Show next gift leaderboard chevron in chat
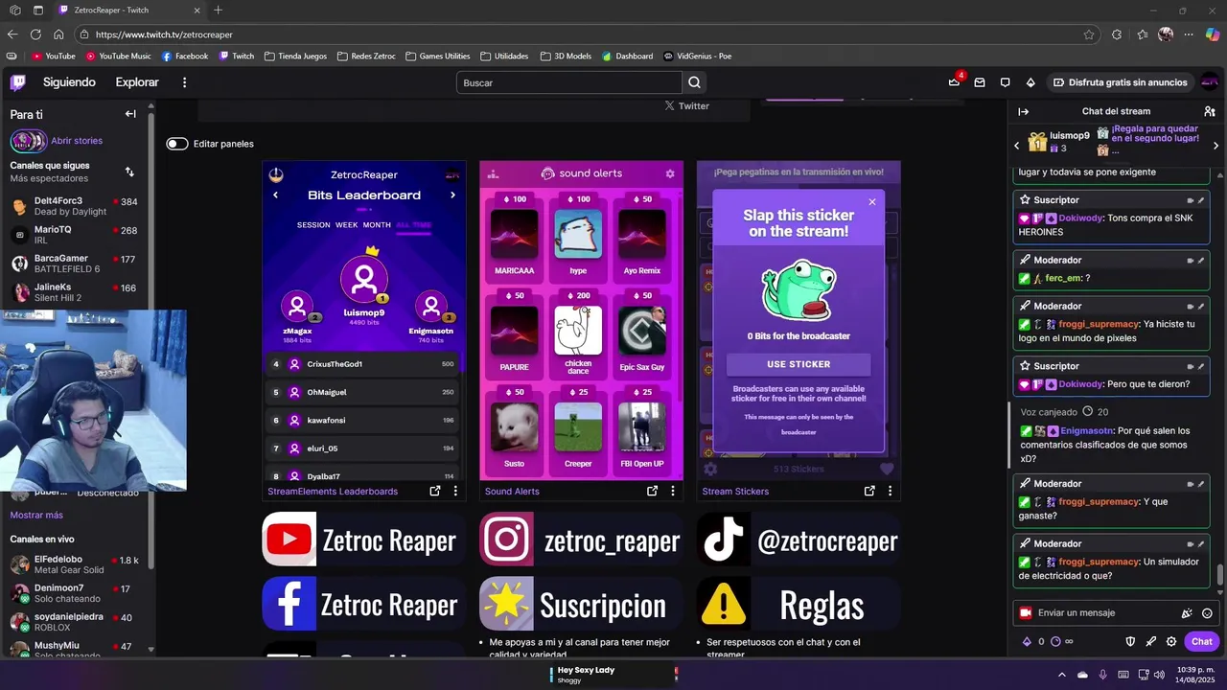Viewport: 1227px width, 690px height. point(1215,146)
